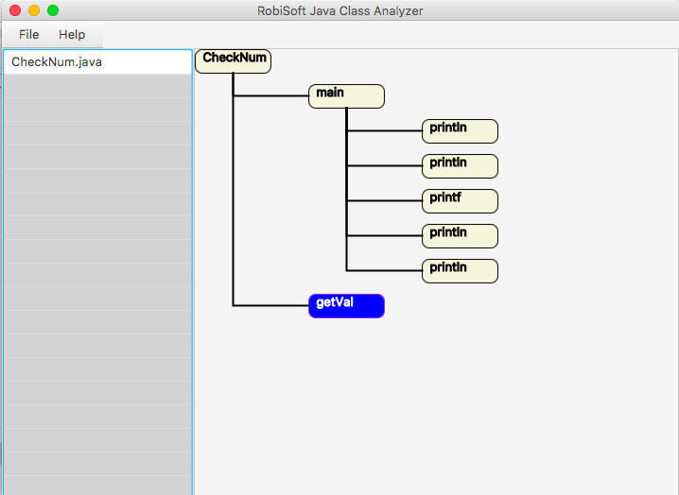
Task: Open the File menu
Action: tap(28, 34)
